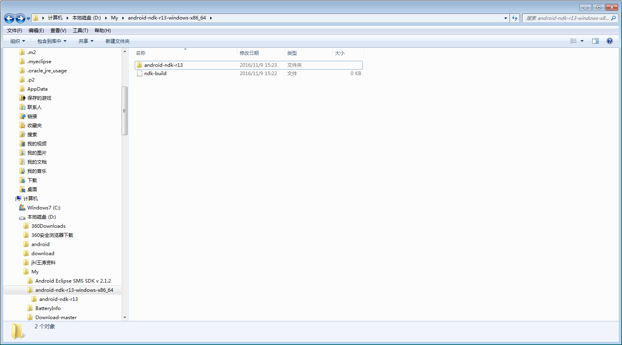622x345 pixels.
Task: Open the more view options arrow
Action: click(582, 41)
